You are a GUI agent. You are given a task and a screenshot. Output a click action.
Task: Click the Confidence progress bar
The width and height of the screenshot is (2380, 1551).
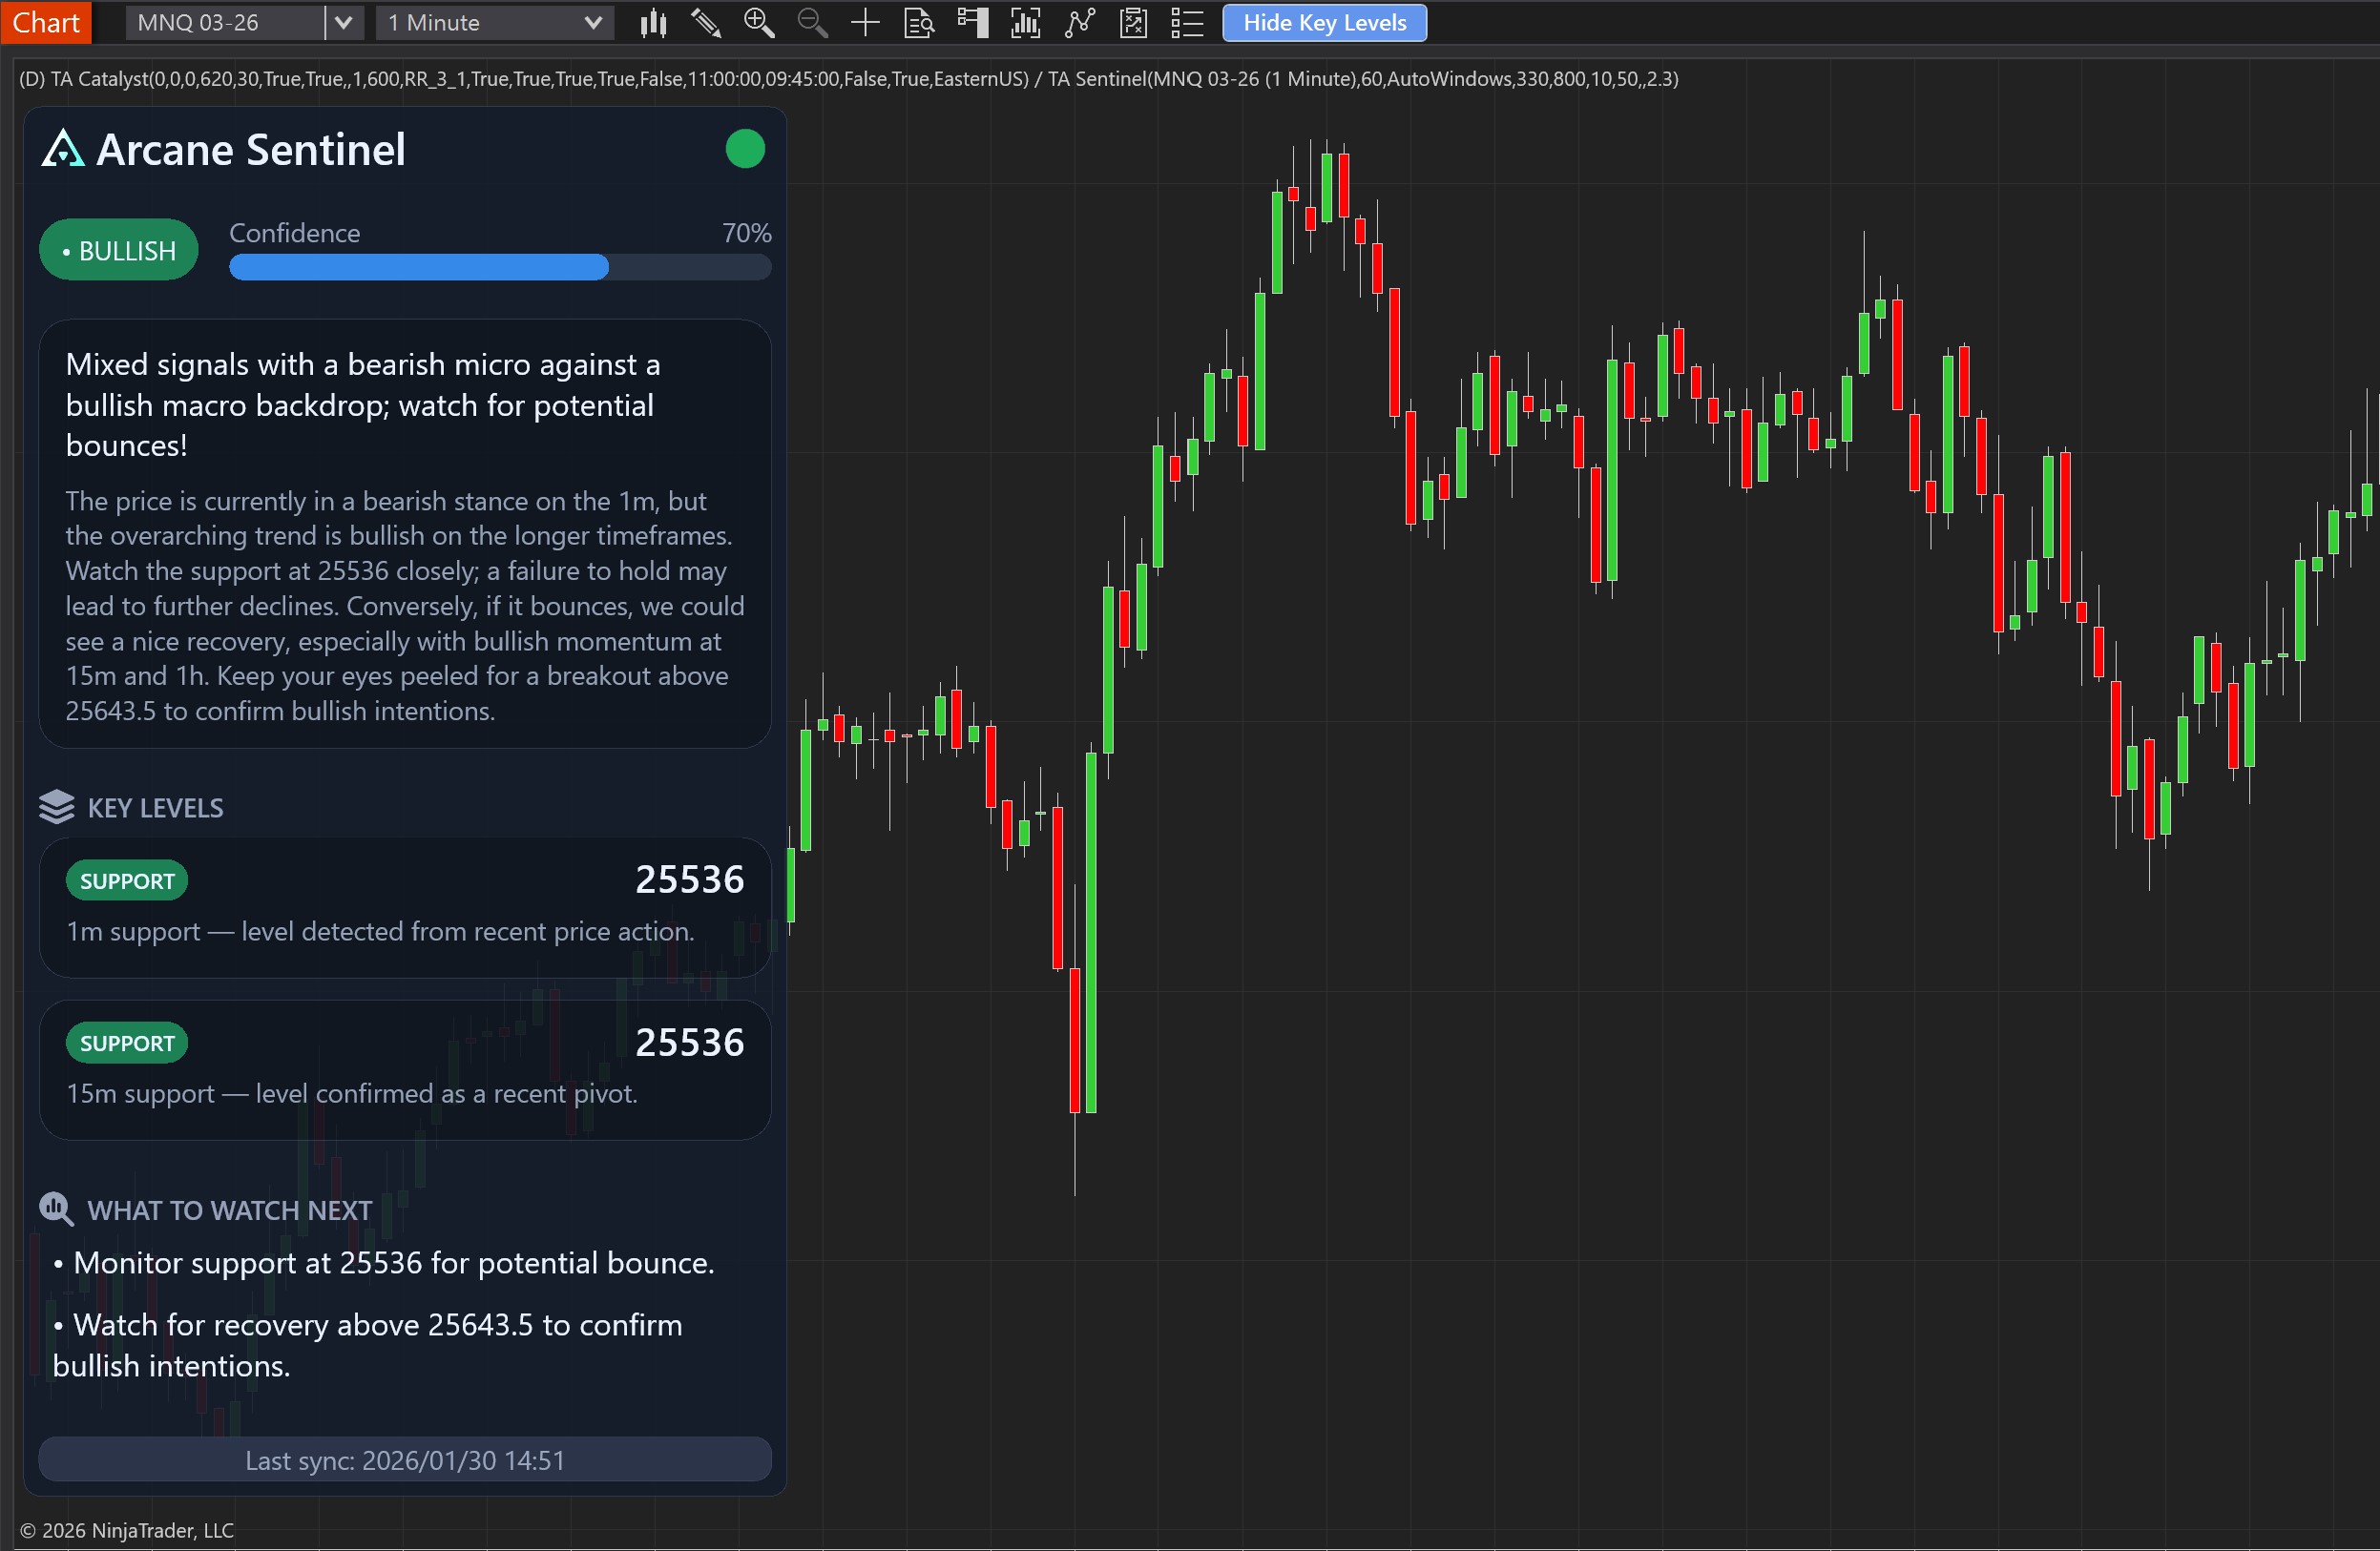coord(500,267)
